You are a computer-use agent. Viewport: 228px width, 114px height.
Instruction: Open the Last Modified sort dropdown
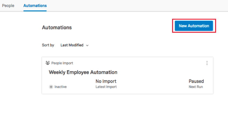point(75,45)
